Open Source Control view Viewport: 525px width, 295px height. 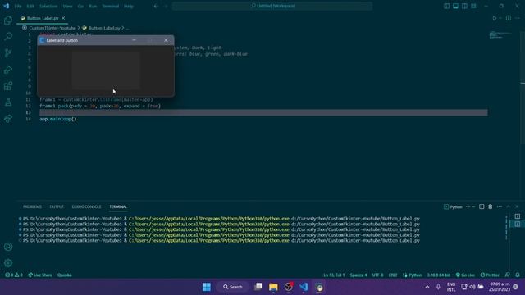point(8,52)
